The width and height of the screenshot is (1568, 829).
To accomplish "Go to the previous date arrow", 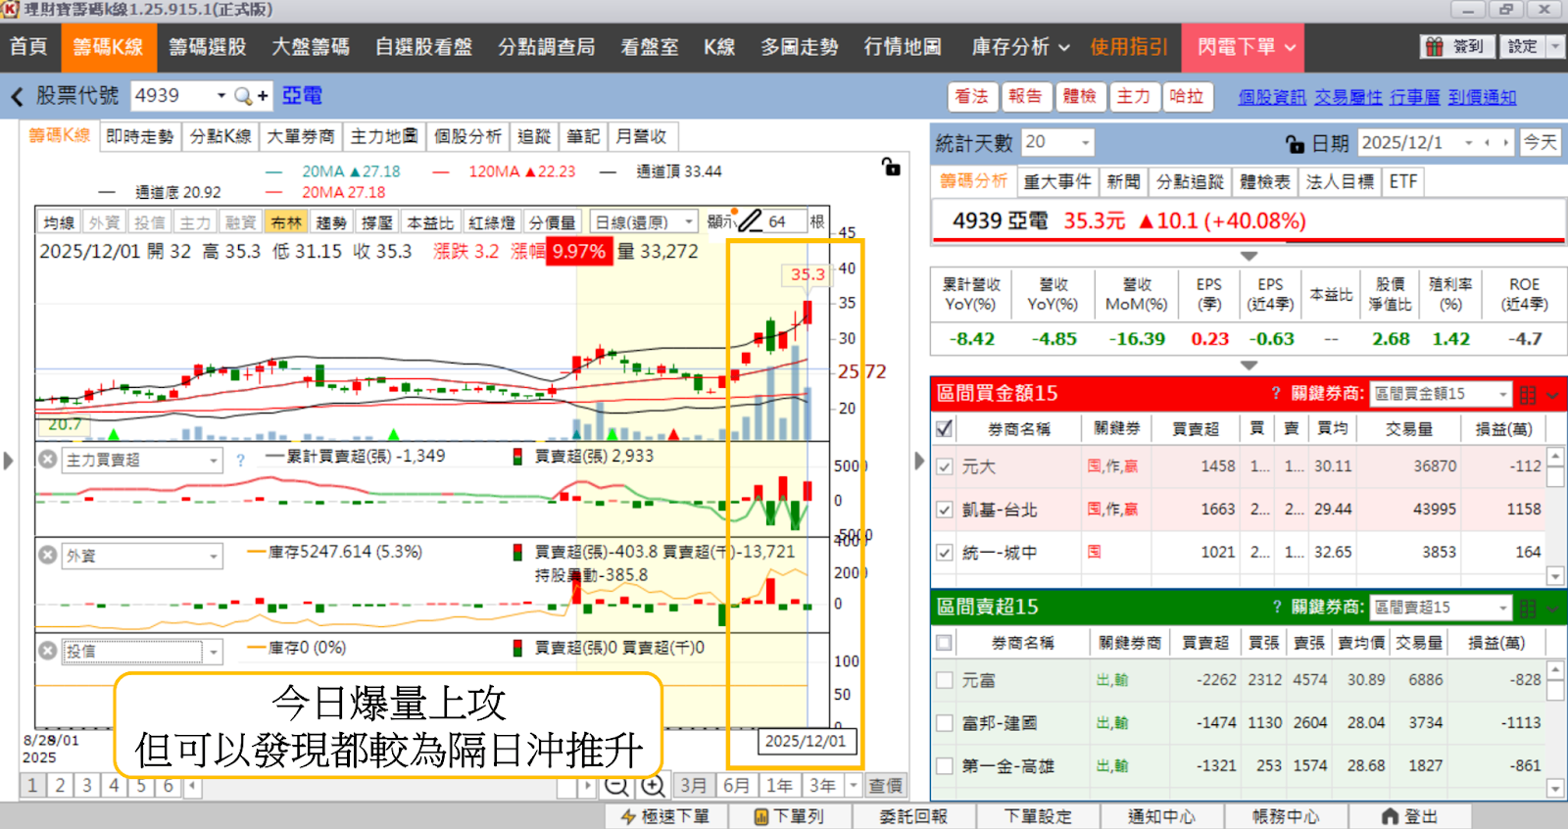I will pyautogui.click(x=1487, y=143).
